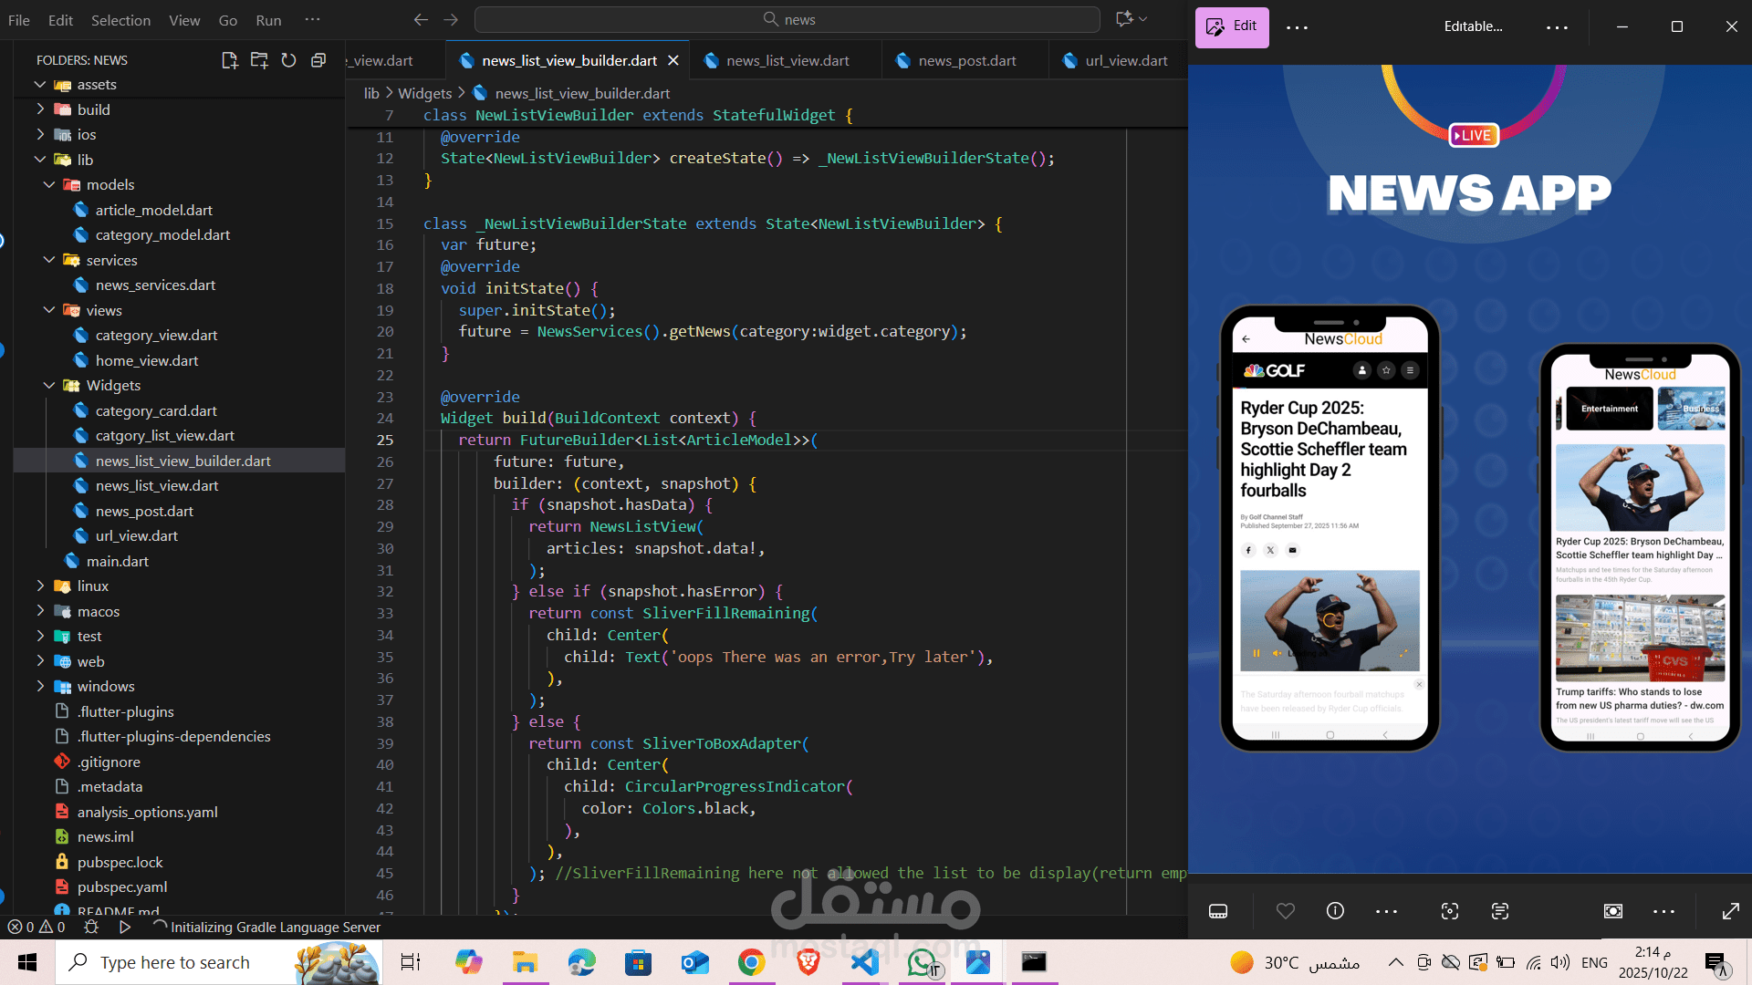Open the Edit menu in VS Code

(x=60, y=20)
